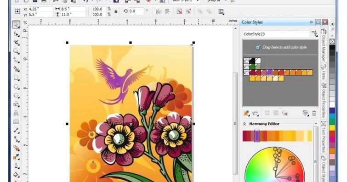Image resolution: width=347 pixels, height=182 pixels.
Task: Select the Smart Fill tool
Action: click(16, 69)
